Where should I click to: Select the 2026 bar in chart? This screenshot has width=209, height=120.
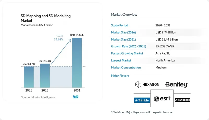pyautogui.click(x=45, y=76)
